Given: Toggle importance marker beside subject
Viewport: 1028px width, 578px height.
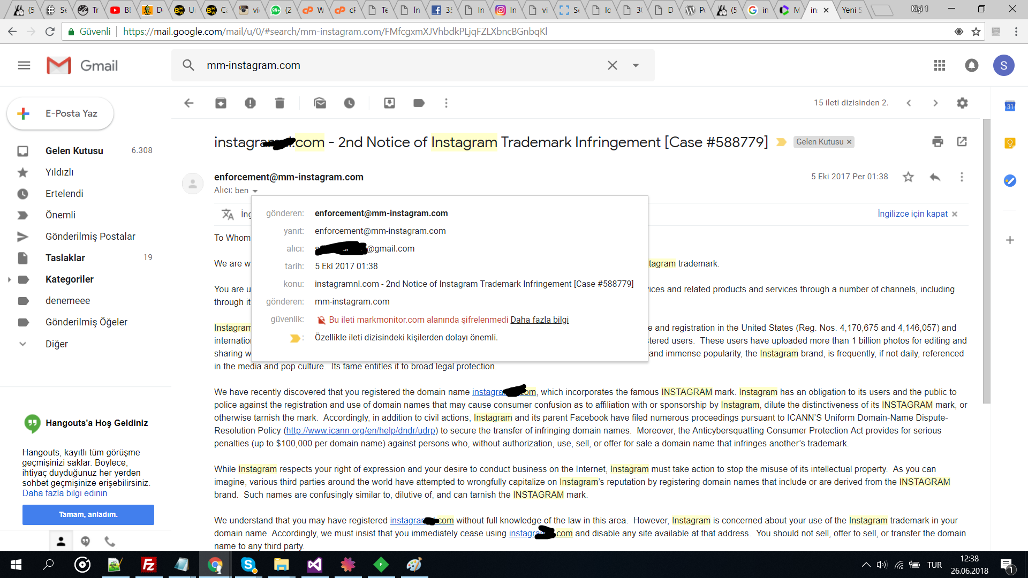Looking at the screenshot, I should [x=781, y=142].
